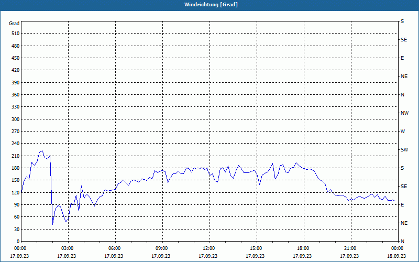Click the chart title "Windrichtung [Grad]"
The width and height of the screenshot is (419, 262).
(211, 5)
